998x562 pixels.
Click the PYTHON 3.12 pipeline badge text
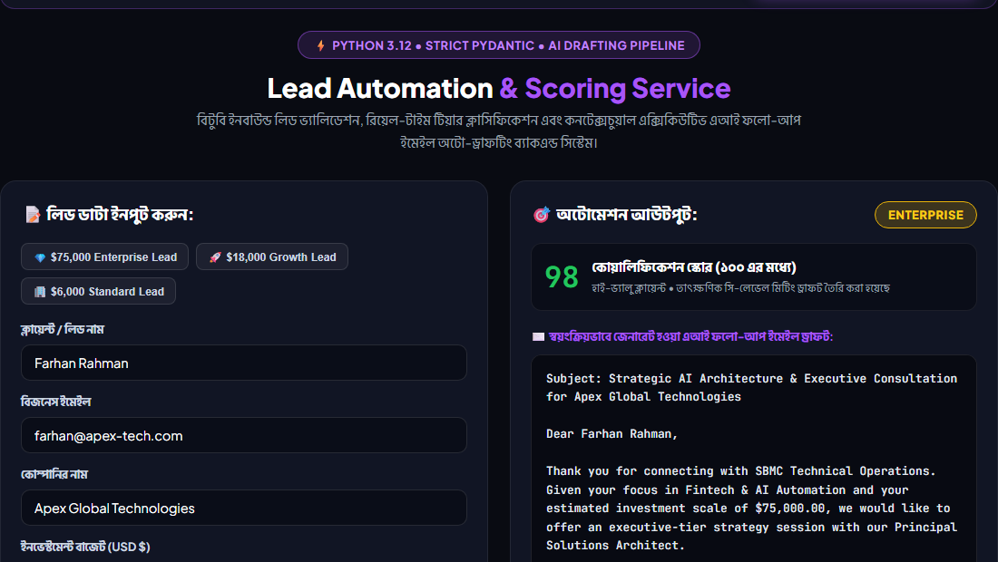[508, 45]
